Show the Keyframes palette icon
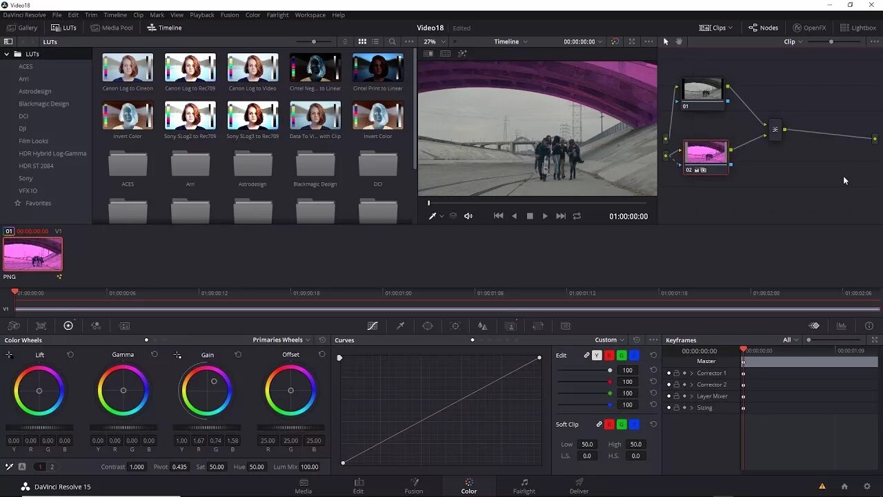The image size is (883, 497). [x=814, y=326]
